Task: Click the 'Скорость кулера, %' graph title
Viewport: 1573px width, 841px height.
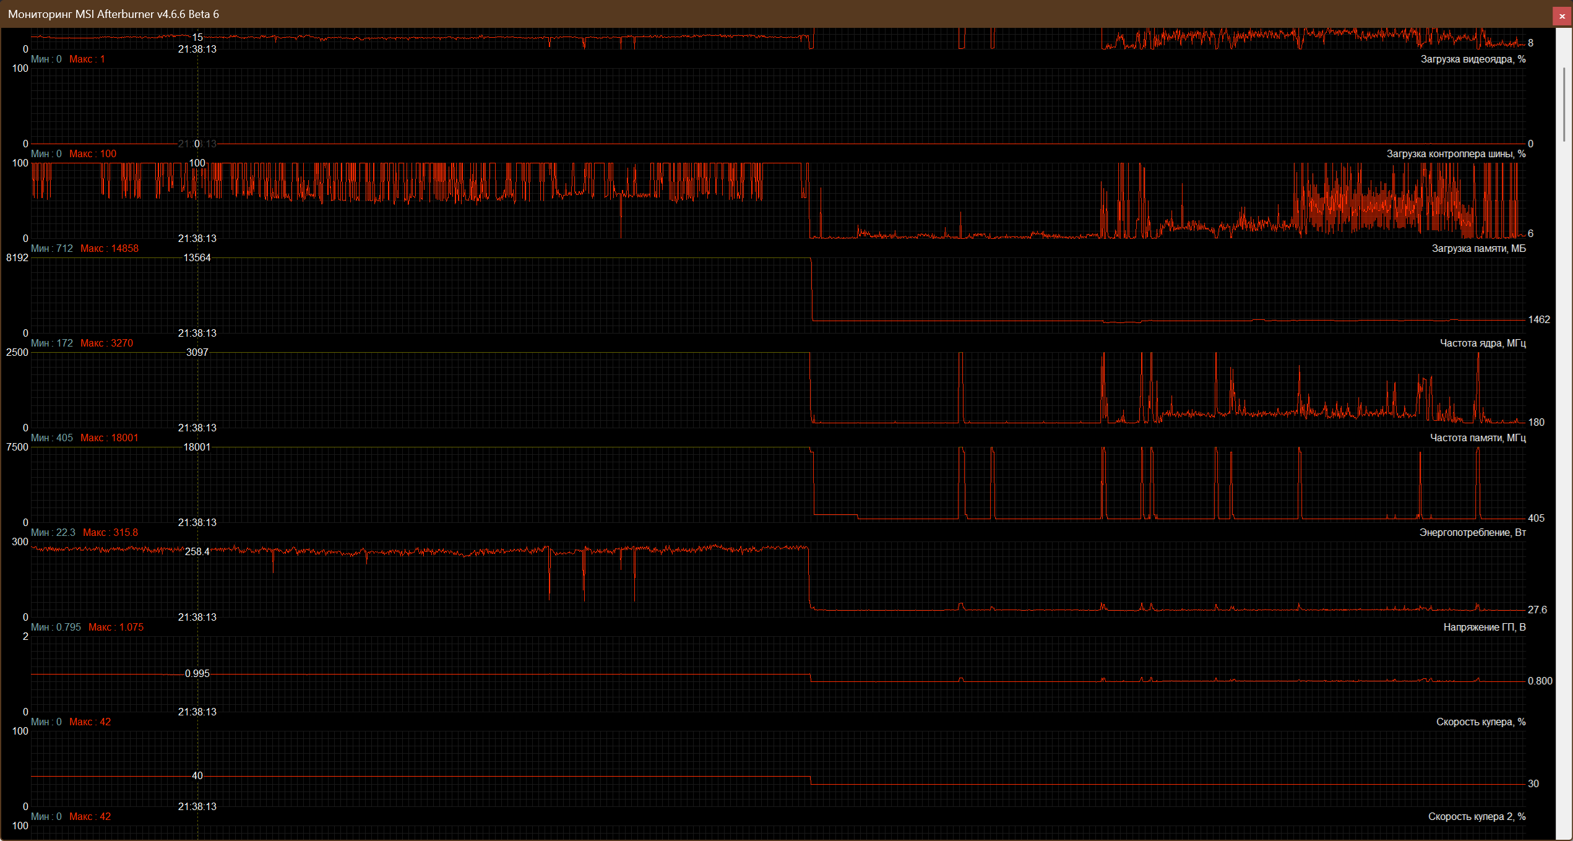Action: 1480,722
